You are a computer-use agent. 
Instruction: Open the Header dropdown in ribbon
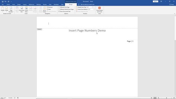pos(2,9)
